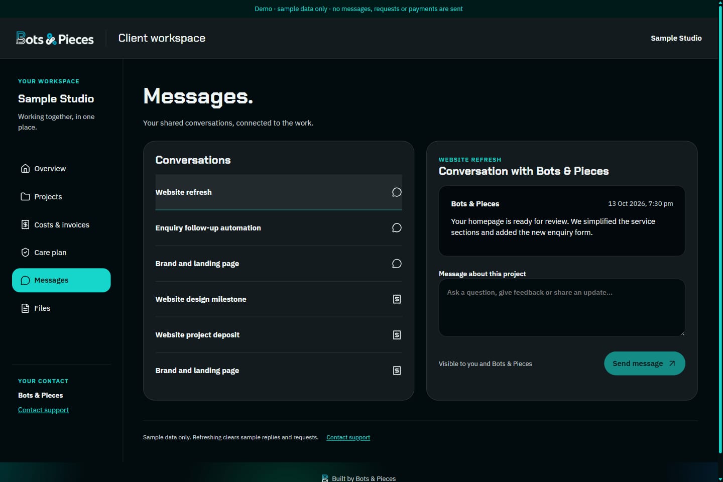Focus the Message about this project text box
The height and width of the screenshot is (482, 723).
(562, 308)
